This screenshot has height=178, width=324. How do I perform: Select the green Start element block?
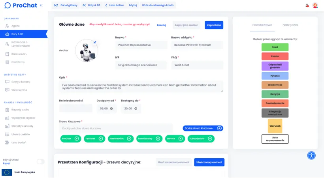coord(275,47)
